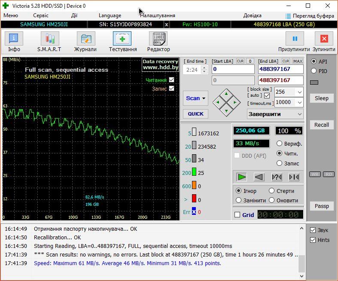Click the CUR button beside Start LBA
The image size is (338, 281).
pyautogui.click(x=240, y=61)
